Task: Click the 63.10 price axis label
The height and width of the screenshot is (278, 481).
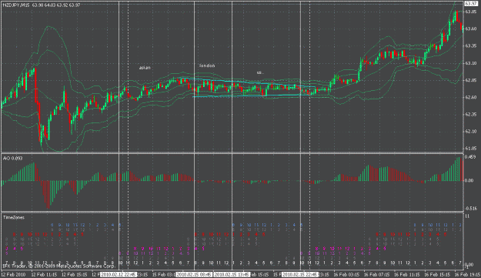Action: 471,63
